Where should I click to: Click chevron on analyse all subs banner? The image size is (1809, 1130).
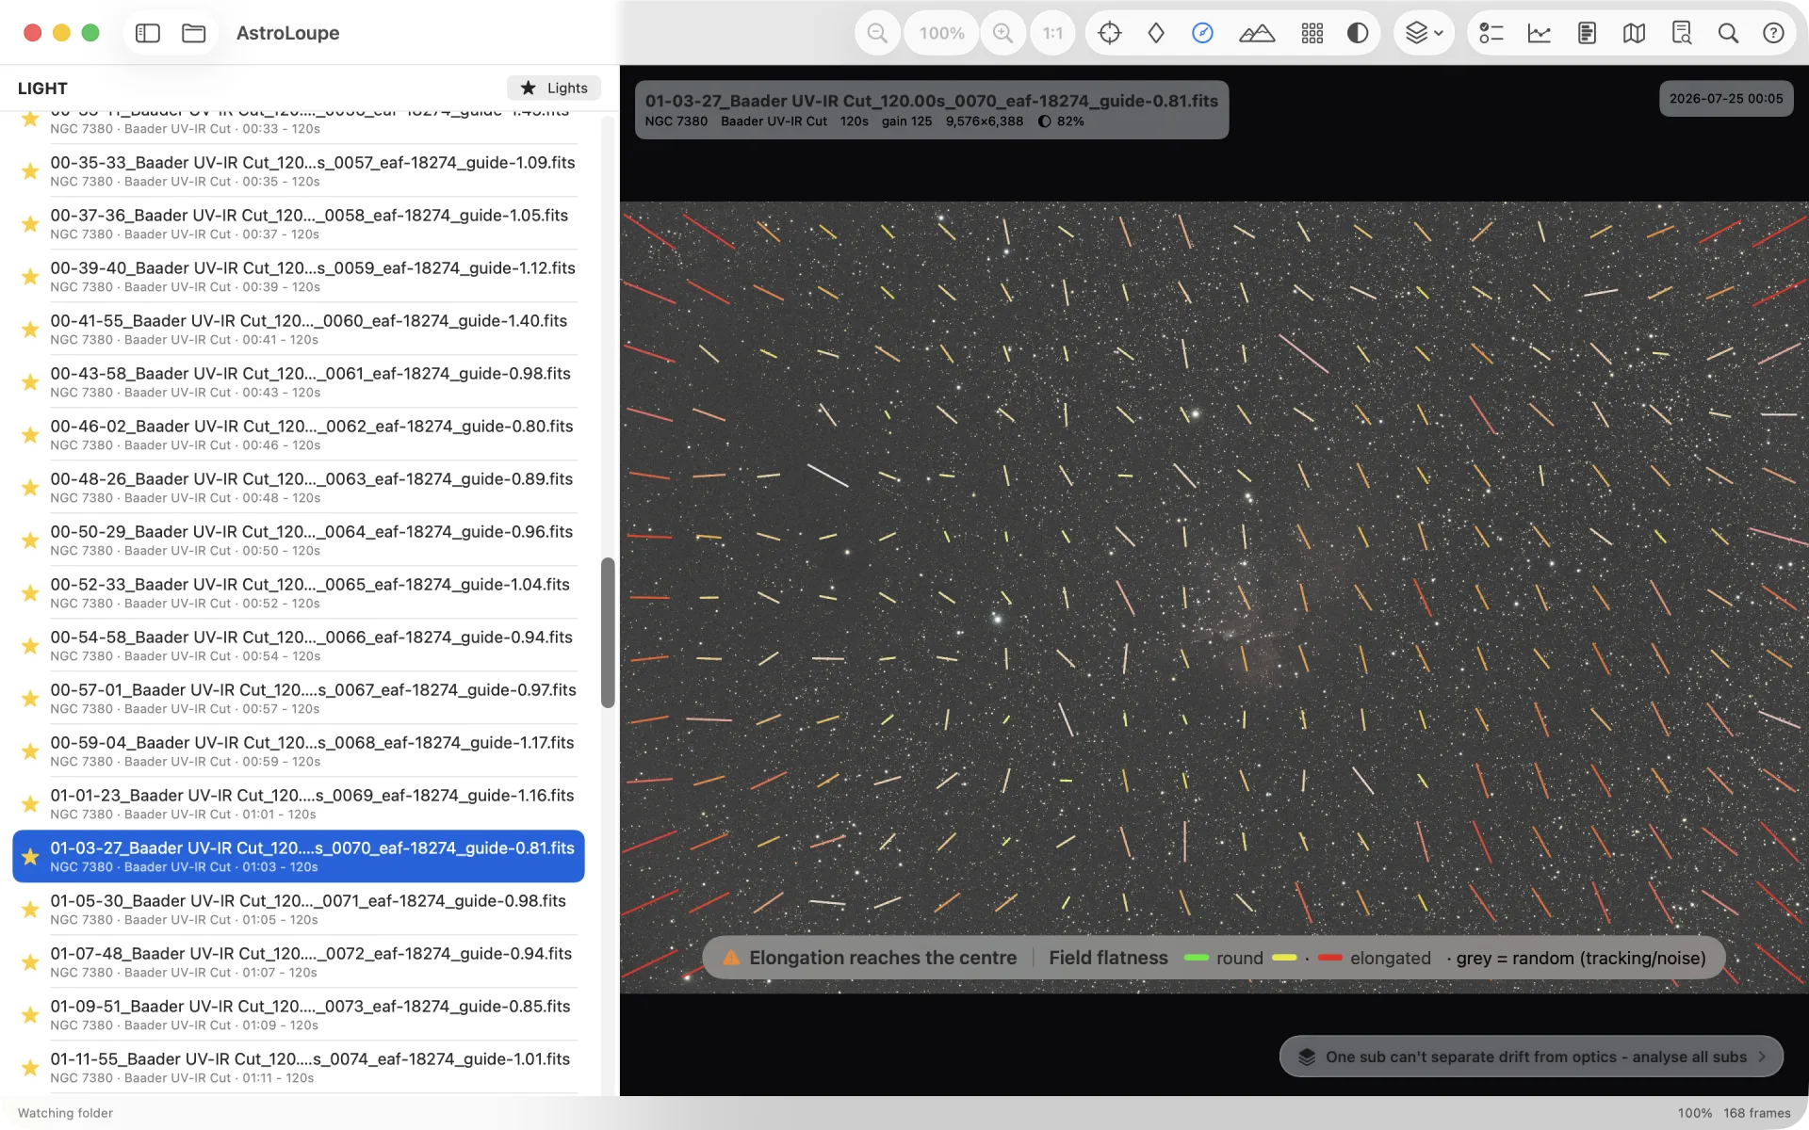coord(1762,1057)
